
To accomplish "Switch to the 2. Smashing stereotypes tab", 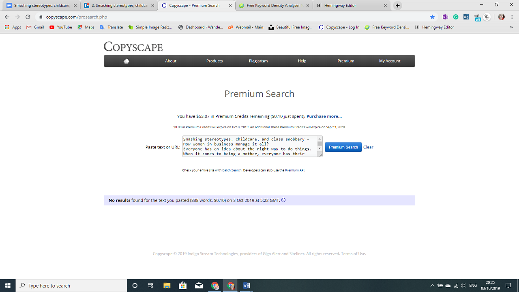I will [x=118, y=6].
